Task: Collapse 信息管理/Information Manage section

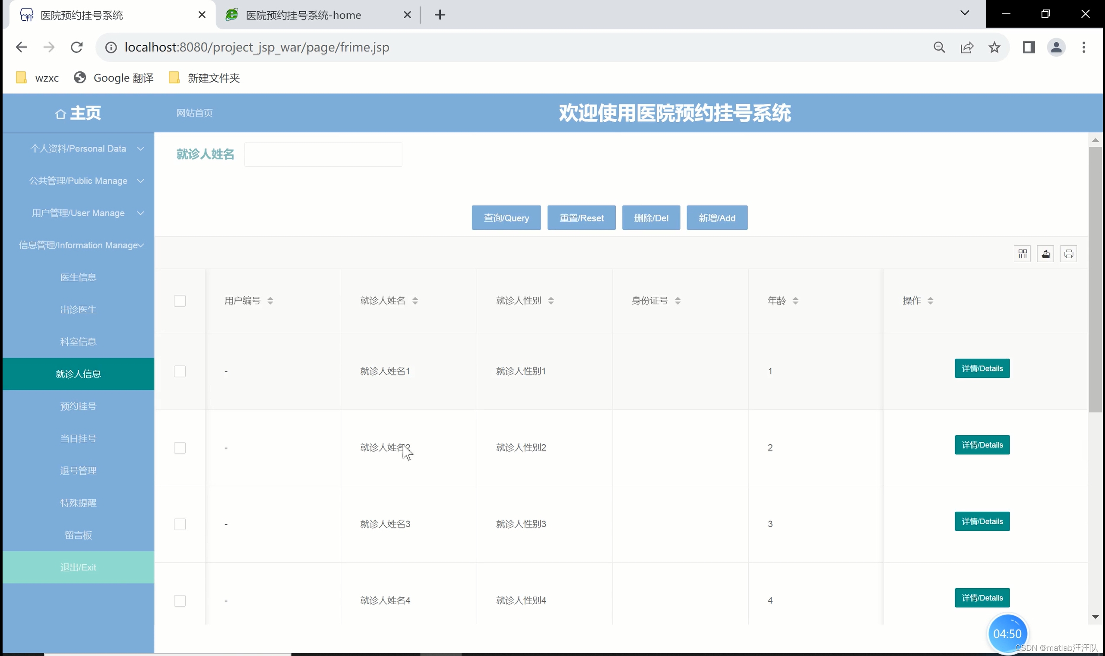Action: pos(78,245)
